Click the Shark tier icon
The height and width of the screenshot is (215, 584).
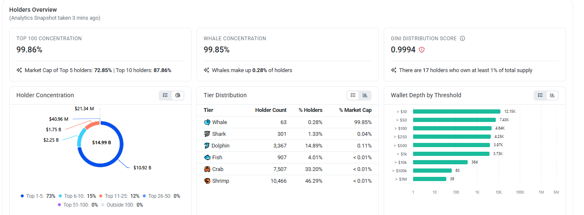(207, 134)
